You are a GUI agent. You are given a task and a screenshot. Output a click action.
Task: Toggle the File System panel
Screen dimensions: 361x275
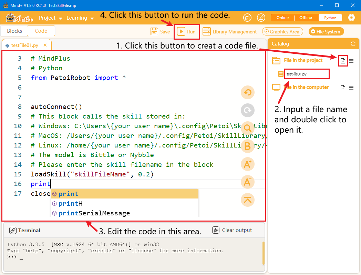pyautogui.click(x=326, y=32)
